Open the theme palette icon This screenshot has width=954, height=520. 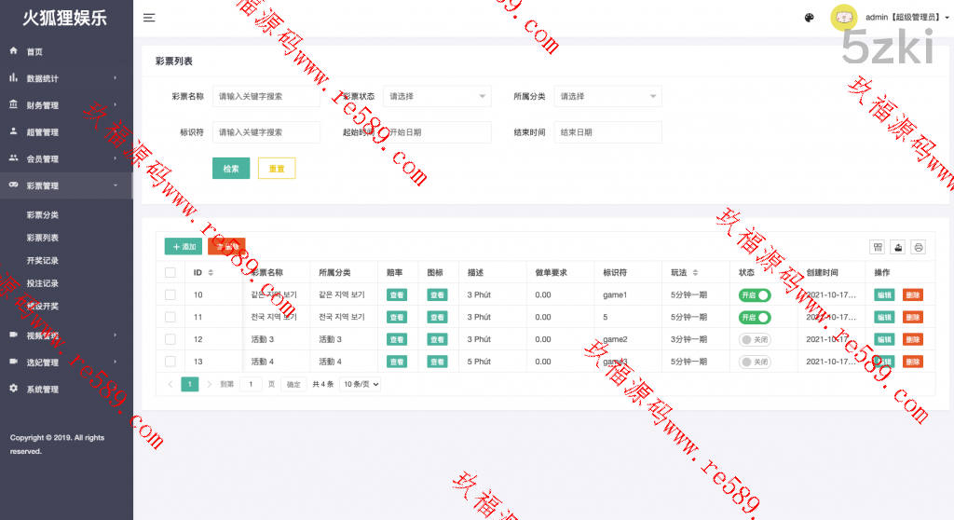[x=809, y=18]
